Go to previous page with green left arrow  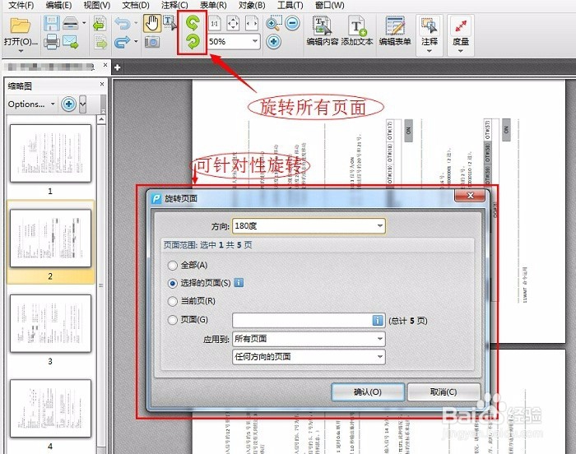tap(100, 24)
